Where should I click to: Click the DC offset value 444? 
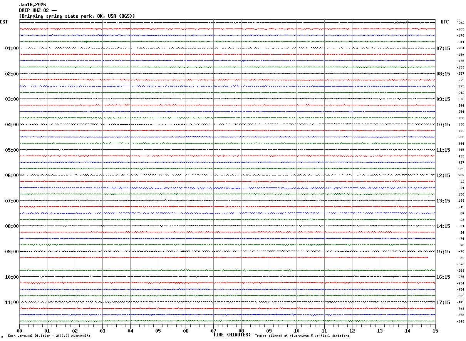coord(461,144)
